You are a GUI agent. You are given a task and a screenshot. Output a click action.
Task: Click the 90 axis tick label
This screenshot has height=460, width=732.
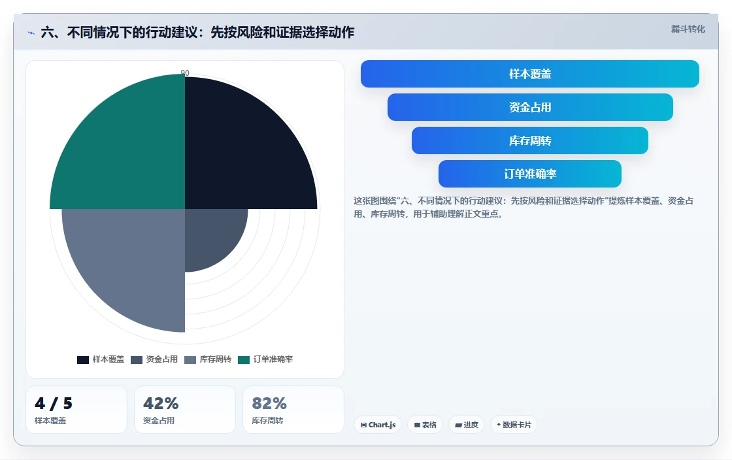(185, 73)
